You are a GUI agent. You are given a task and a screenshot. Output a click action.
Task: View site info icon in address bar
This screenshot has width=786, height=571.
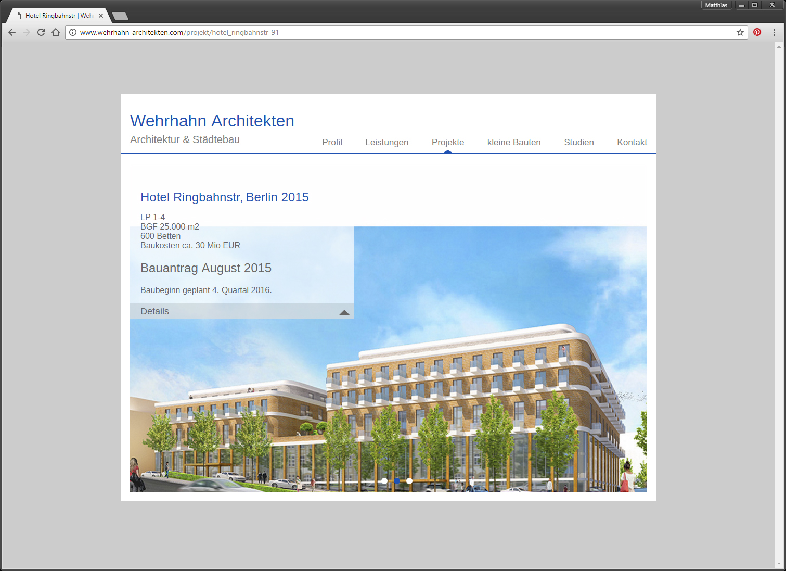pos(73,32)
